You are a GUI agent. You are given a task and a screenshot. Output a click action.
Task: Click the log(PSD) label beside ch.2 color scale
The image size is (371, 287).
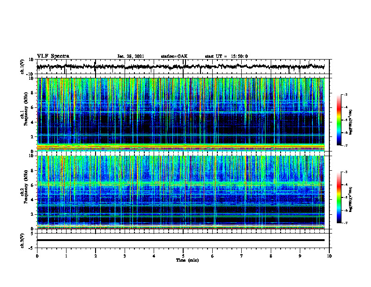point(351,199)
